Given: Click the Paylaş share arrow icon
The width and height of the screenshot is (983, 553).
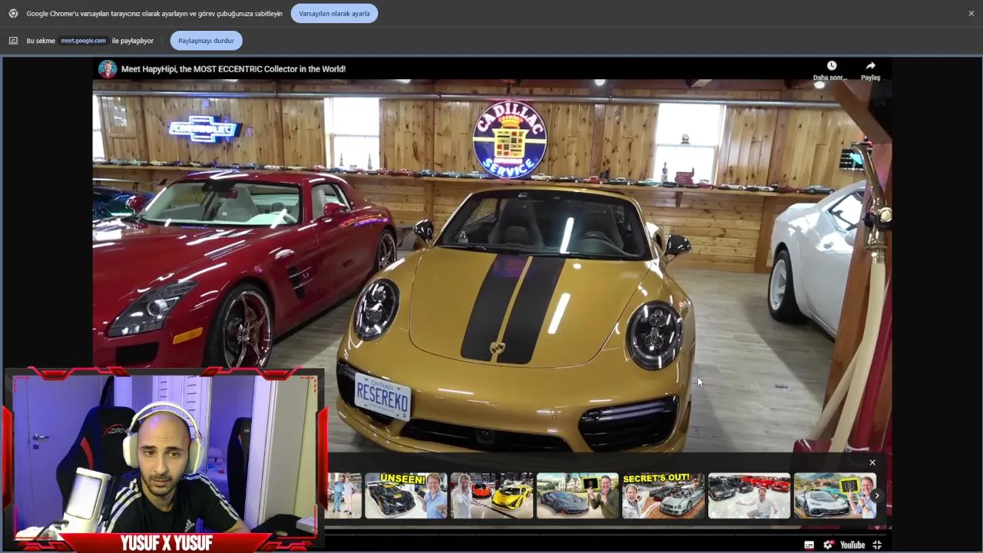Looking at the screenshot, I should [870, 66].
